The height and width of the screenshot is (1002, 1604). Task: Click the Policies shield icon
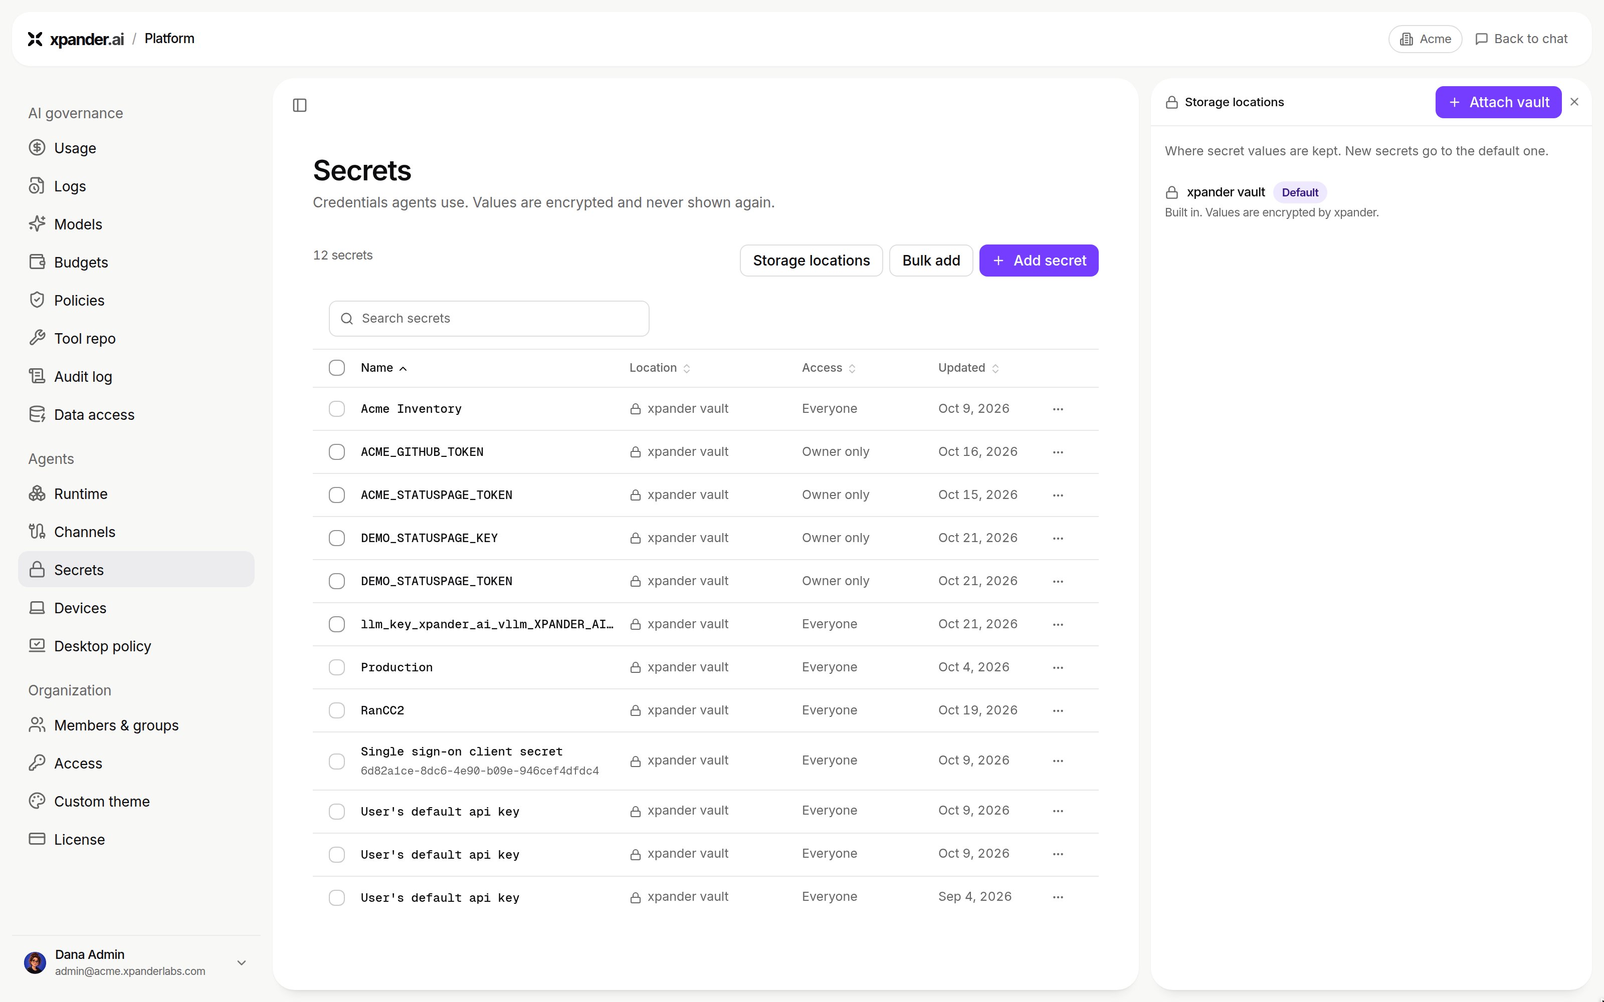coord(37,300)
